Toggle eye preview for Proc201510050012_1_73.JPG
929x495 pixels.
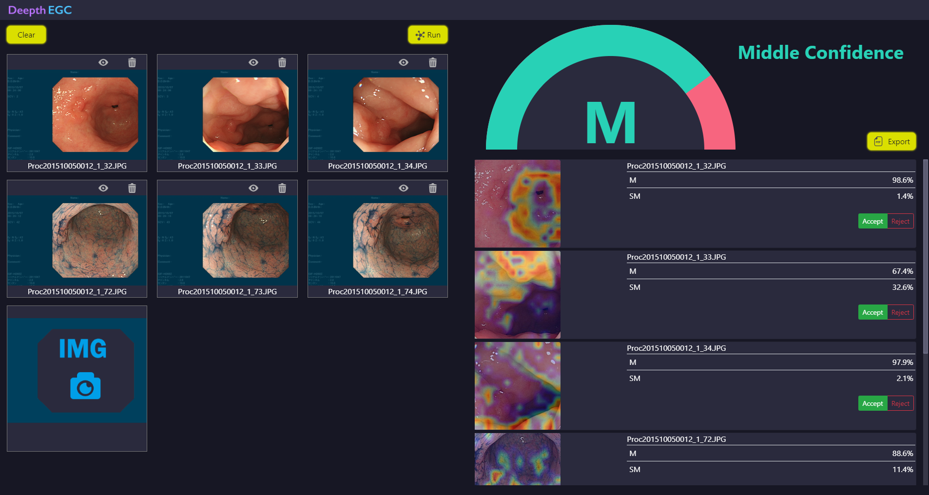[253, 188]
